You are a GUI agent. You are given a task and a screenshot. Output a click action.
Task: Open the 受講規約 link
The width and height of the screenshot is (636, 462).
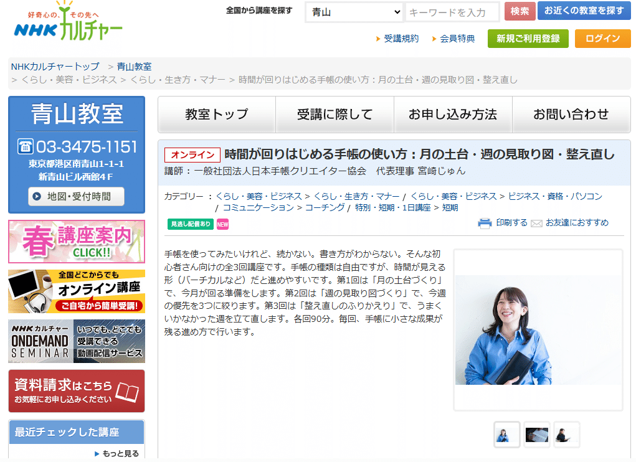pos(401,39)
